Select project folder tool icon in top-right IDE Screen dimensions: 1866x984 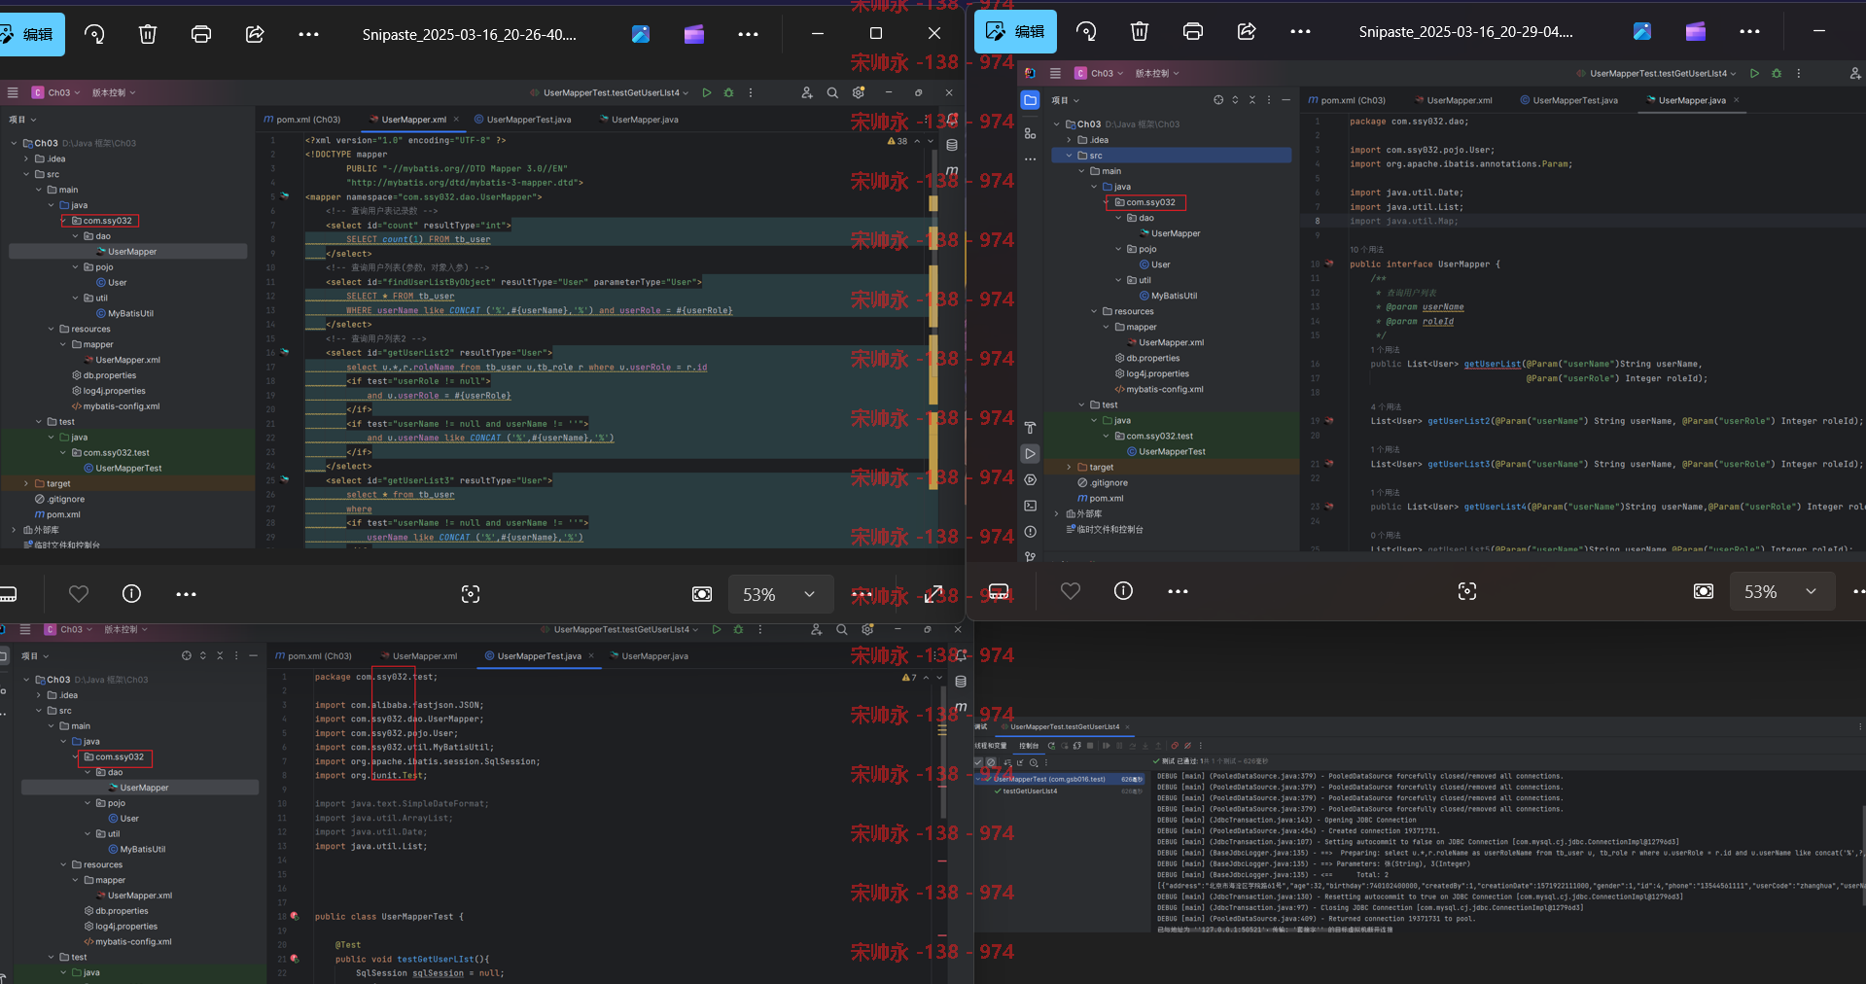click(1030, 100)
